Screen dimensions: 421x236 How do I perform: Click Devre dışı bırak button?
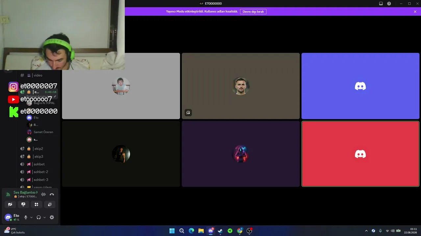click(x=253, y=11)
